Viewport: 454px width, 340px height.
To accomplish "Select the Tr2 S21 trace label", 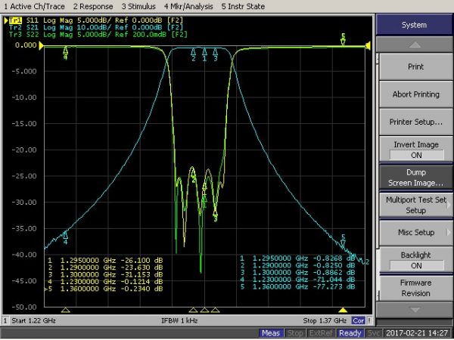I will pyautogui.click(x=95, y=27).
